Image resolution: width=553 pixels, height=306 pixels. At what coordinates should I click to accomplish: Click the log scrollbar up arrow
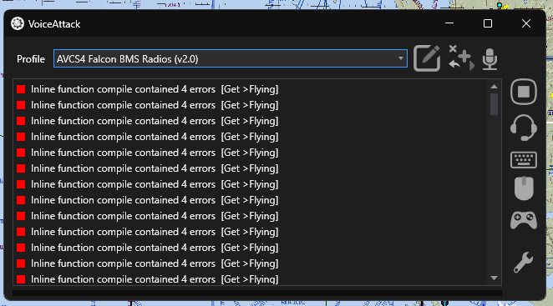point(494,87)
